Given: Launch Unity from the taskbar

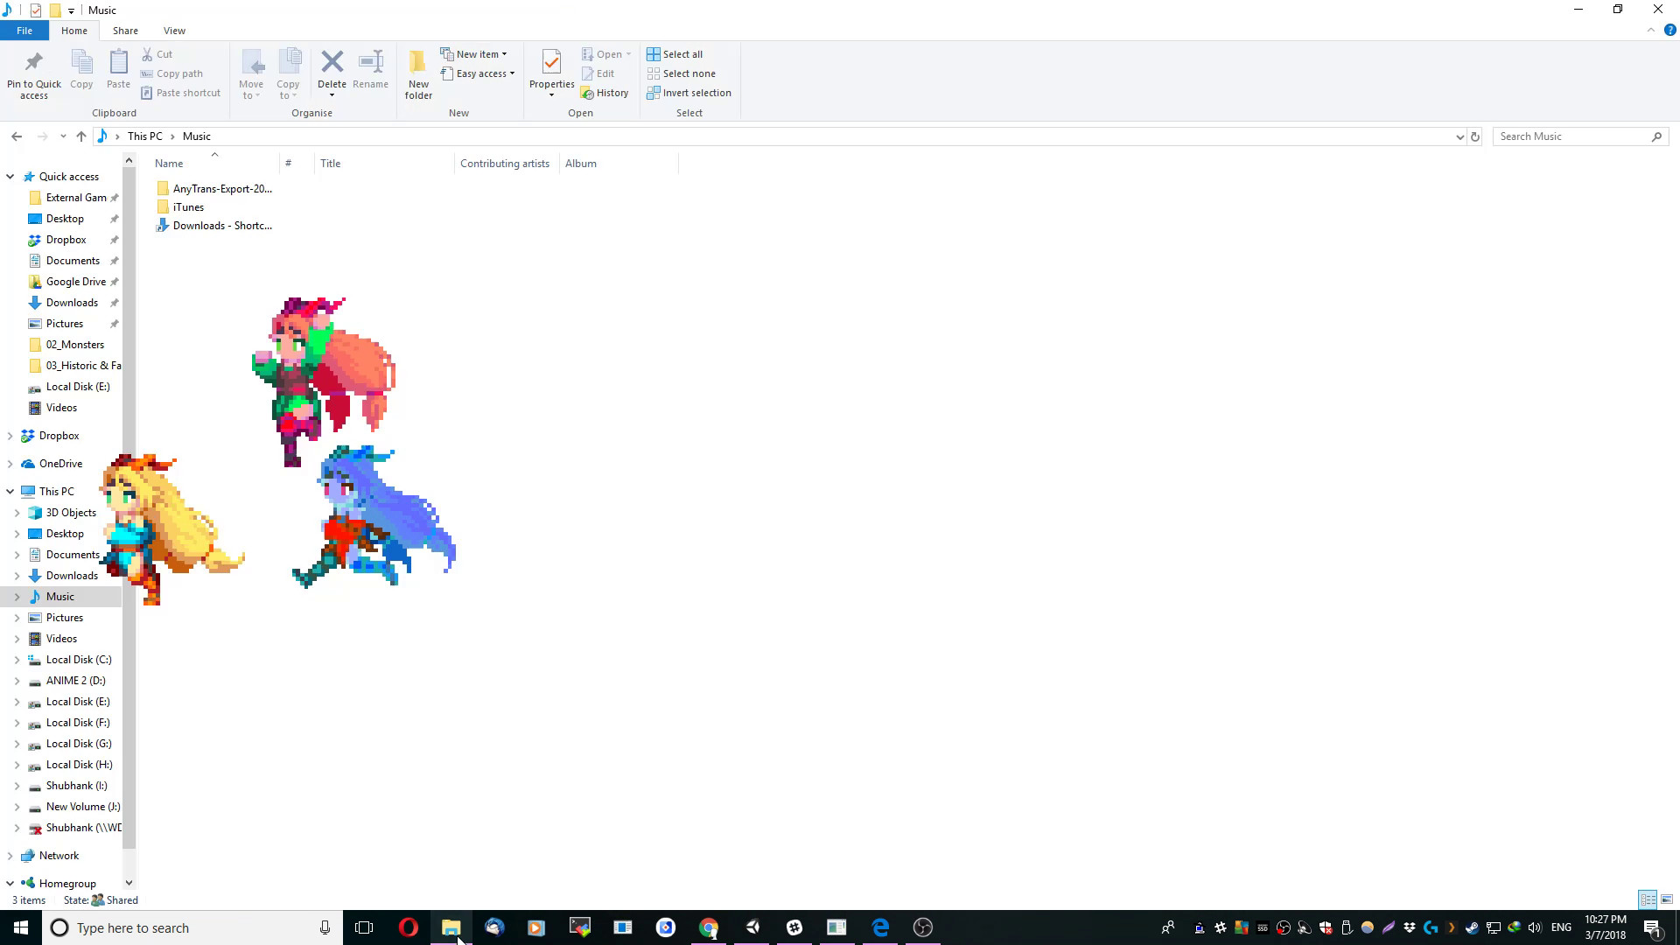Looking at the screenshot, I should pos(753,927).
